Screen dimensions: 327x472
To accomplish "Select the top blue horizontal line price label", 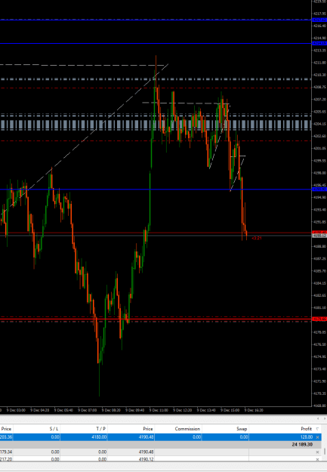I will tap(319, 20).
